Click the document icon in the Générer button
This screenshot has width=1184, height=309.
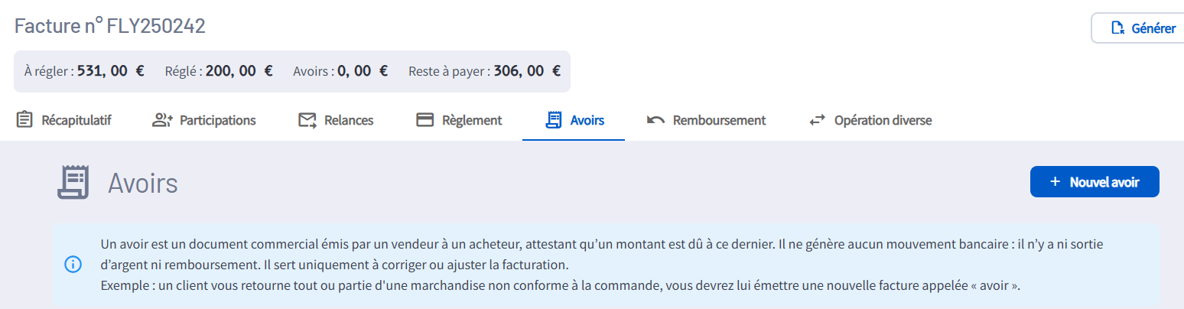1117,28
